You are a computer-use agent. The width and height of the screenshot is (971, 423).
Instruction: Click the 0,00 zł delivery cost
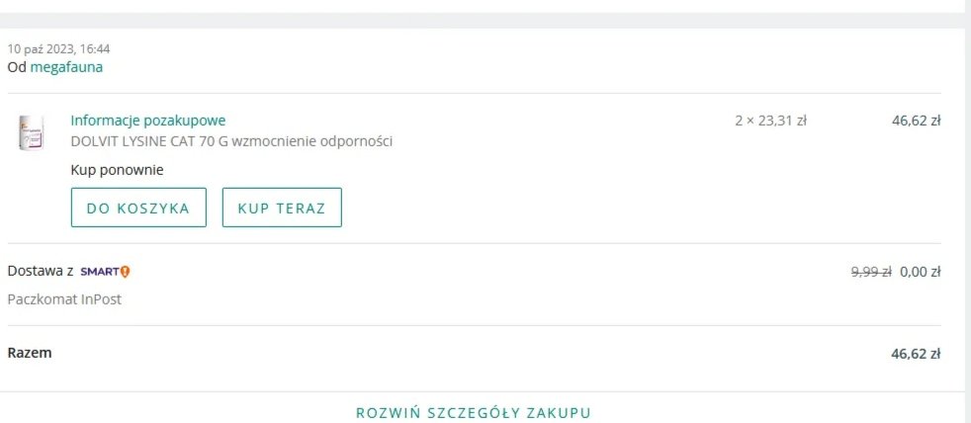click(x=921, y=271)
